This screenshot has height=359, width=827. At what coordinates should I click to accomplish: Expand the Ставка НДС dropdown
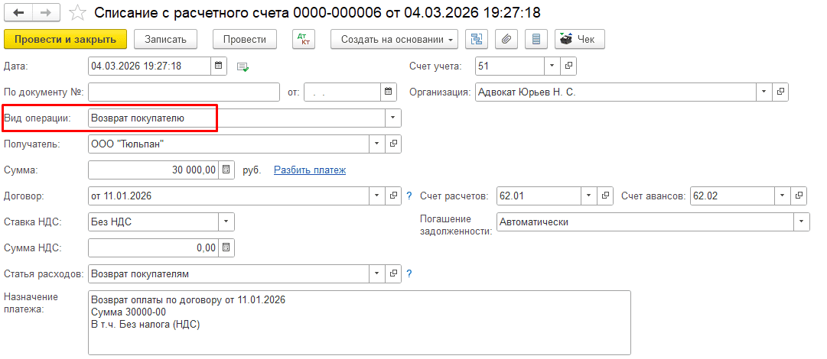[x=226, y=222]
